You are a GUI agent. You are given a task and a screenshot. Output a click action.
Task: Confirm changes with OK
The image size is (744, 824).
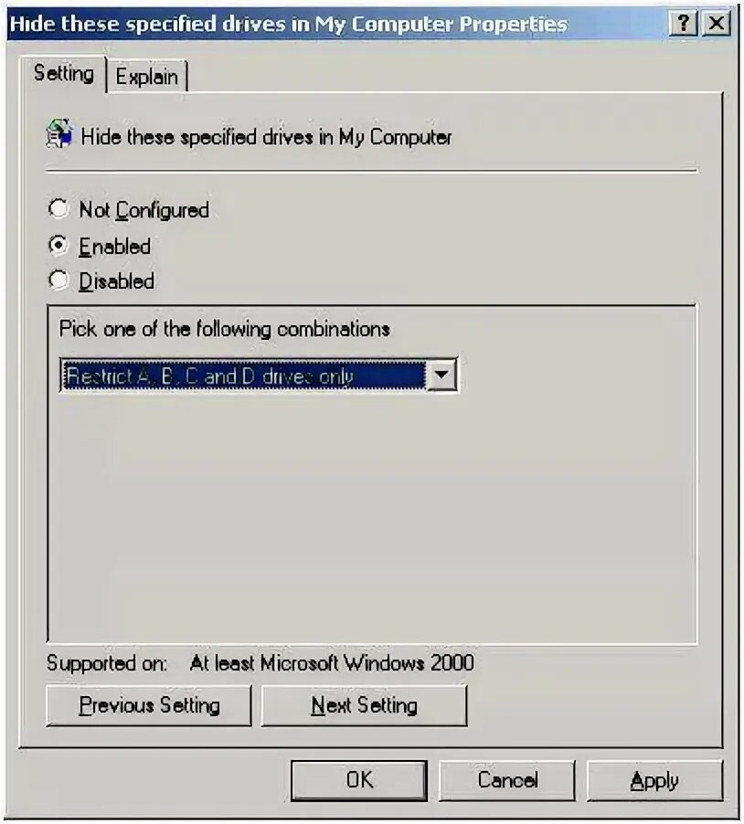pyautogui.click(x=359, y=780)
